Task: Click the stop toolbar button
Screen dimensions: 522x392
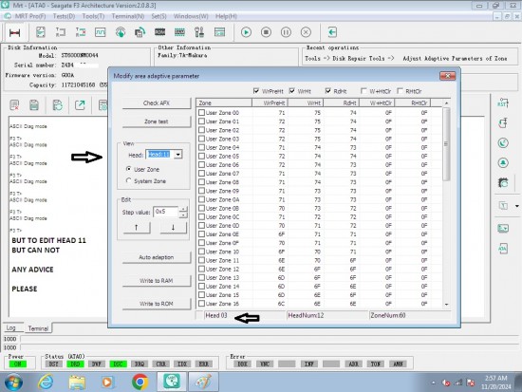Action: (266, 32)
